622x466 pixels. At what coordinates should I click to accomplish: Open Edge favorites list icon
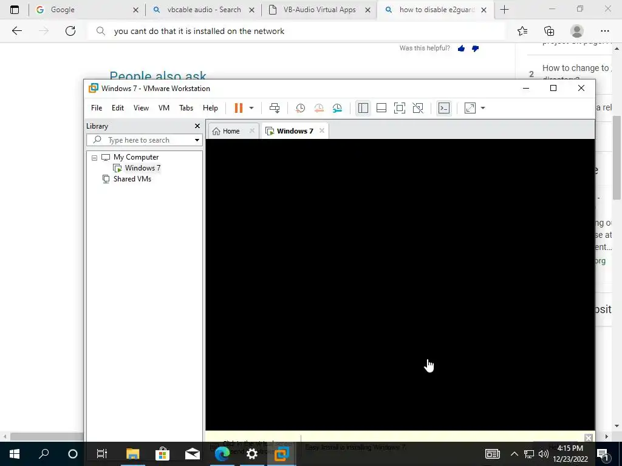point(522,31)
